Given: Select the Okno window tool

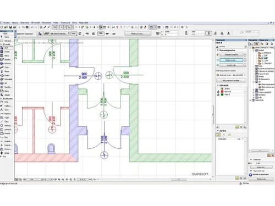Looking at the screenshot, I should coord(7,55).
